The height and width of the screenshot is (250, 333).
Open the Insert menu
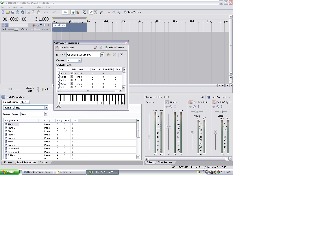23,7
